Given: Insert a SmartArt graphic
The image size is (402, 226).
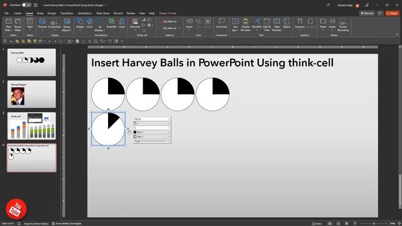Looking at the screenshot, I should pyautogui.click(x=111, y=24).
